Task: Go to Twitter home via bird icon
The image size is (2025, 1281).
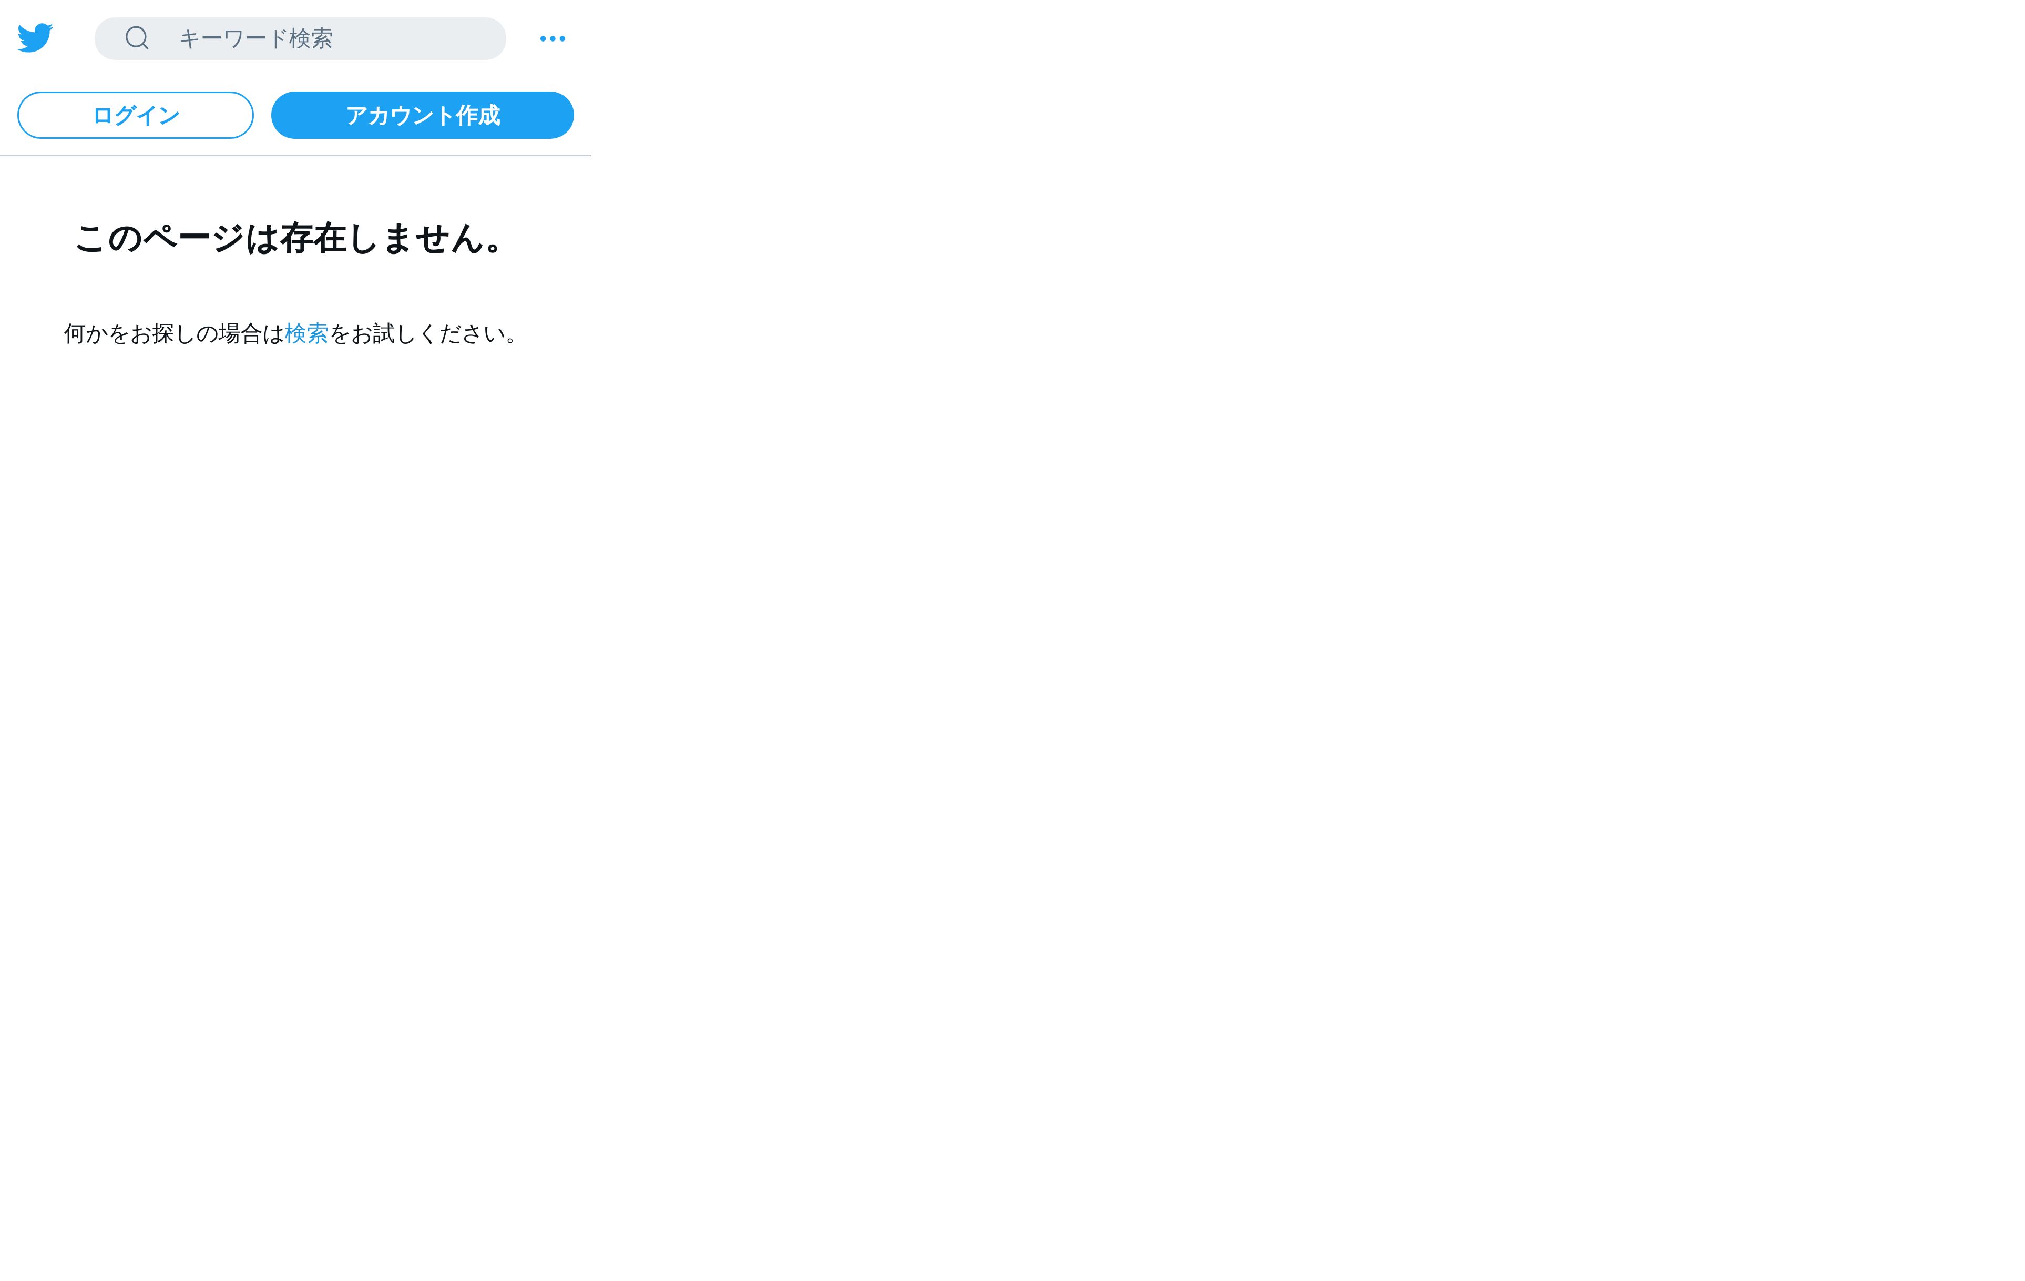Action: (x=35, y=38)
